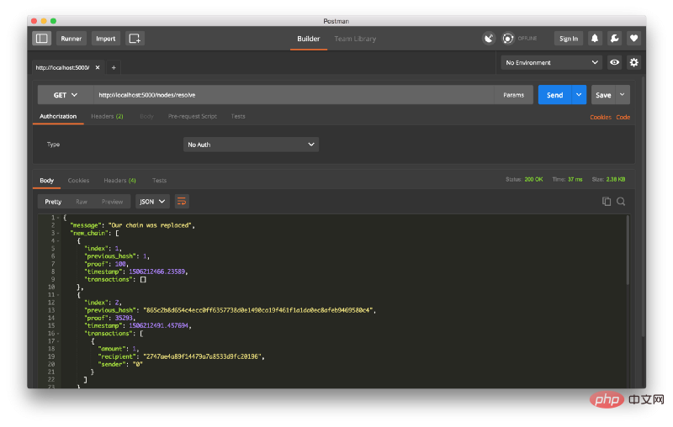Click the interceptor satellite icon

click(489, 39)
